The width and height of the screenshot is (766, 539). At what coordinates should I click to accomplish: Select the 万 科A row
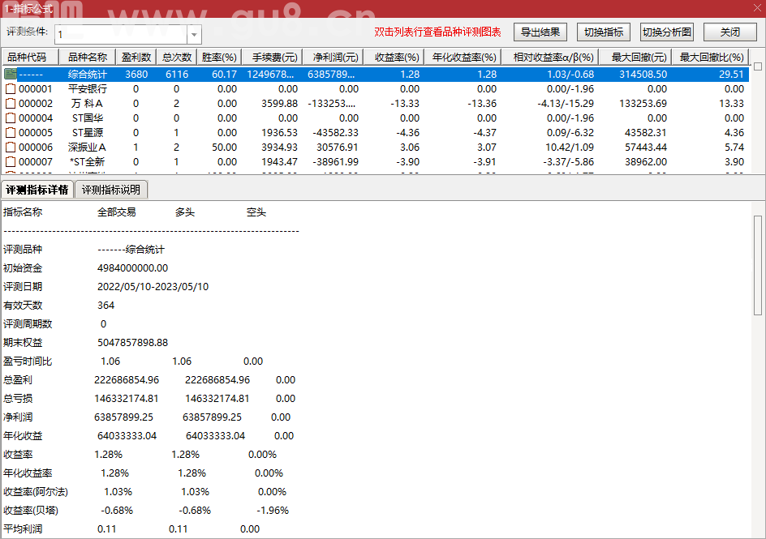click(376, 104)
